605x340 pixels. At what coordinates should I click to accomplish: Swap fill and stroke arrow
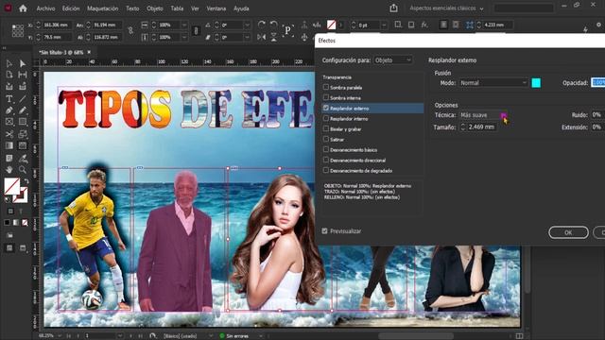click(x=26, y=181)
